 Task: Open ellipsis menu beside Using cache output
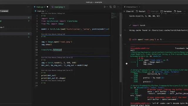125,30
